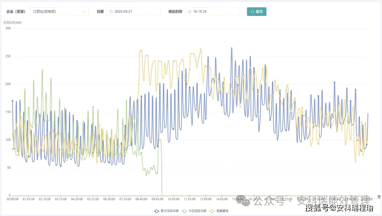
Task: Expand the chevron arrow in the enterprise selector
Action: pyautogui.click(x=84, y=12)
